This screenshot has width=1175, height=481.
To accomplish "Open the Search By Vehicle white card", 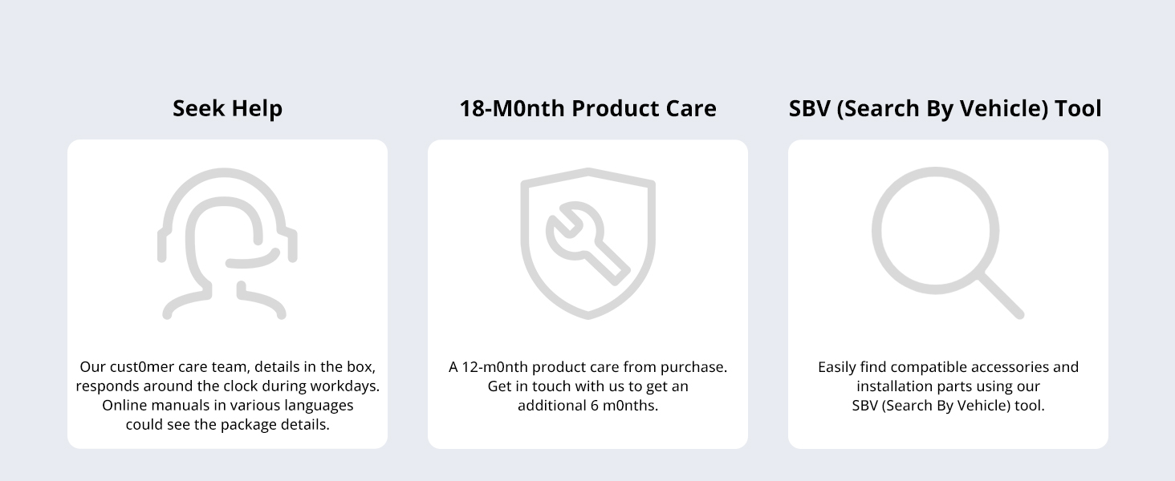I will 948,294.
